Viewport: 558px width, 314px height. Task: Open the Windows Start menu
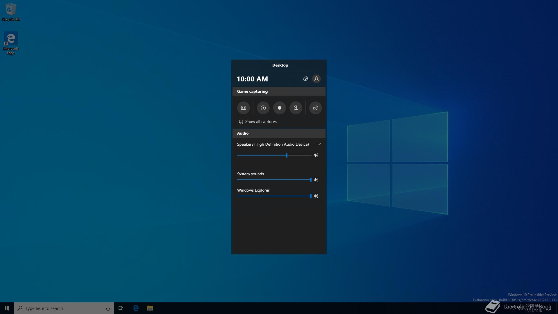point(7,308)
